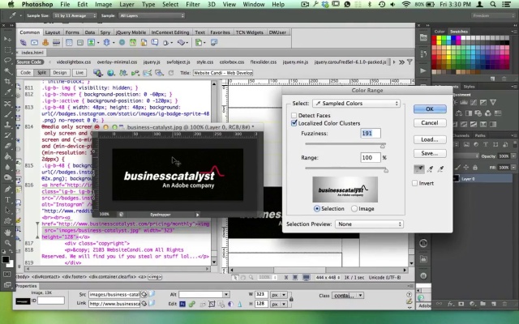Switch to Split view

[x=41, y=73]
